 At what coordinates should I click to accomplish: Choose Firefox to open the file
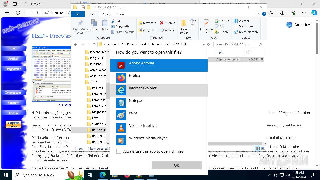pos(159,78)
